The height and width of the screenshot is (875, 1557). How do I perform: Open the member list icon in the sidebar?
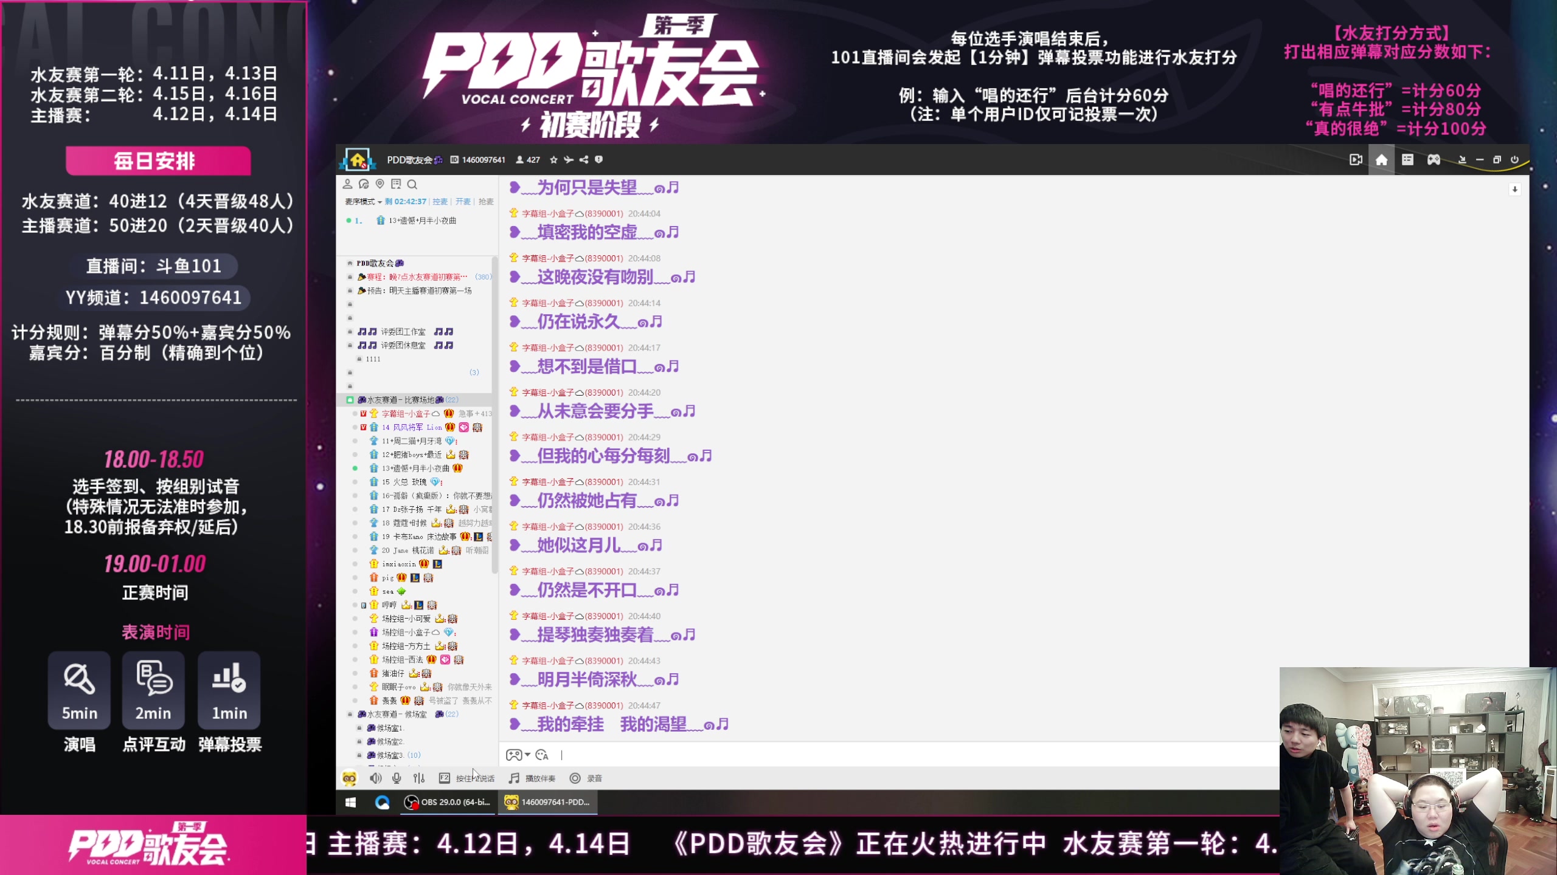tap(348, 184)
